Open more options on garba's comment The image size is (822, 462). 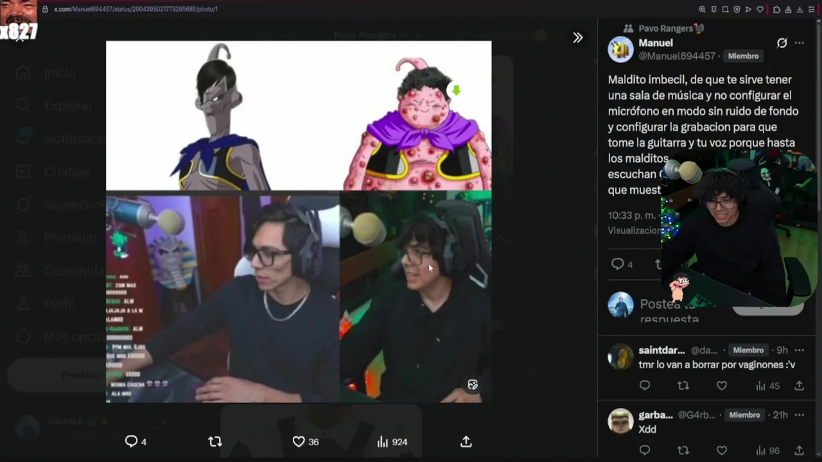[799, 415]
